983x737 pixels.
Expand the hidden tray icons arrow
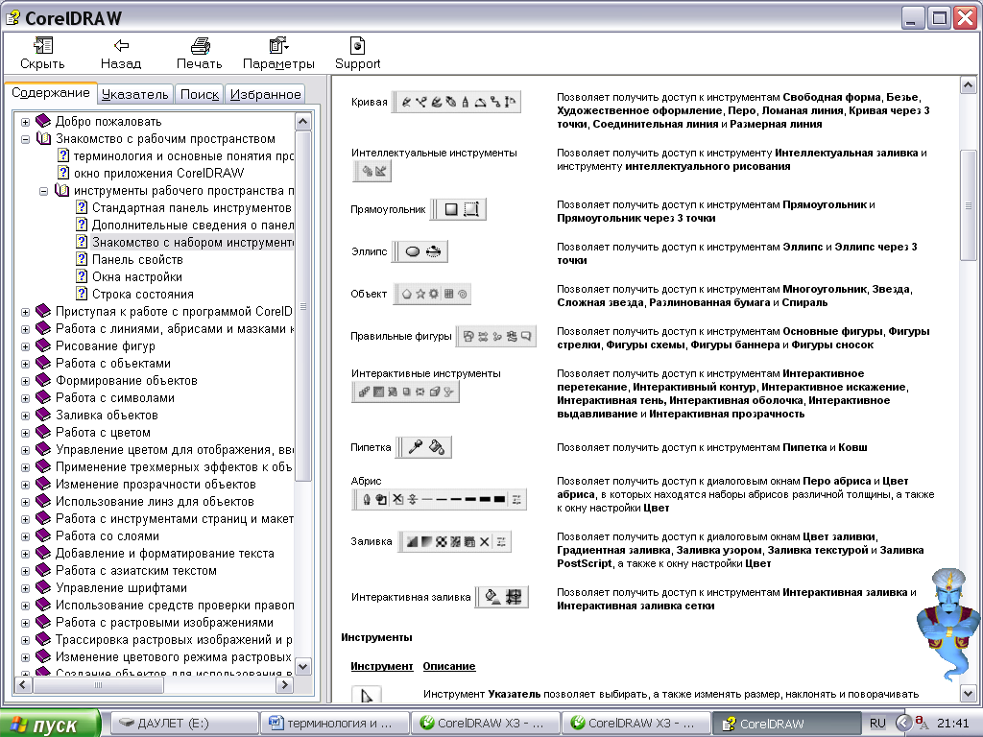(902, 724)
